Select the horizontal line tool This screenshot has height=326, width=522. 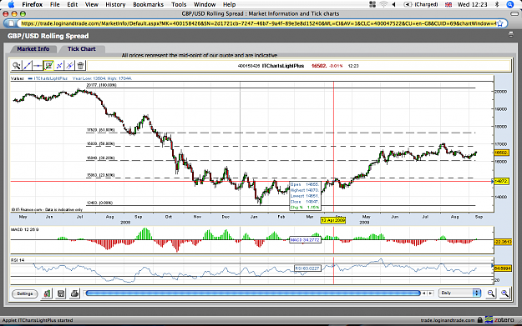(x=38, y=66)
